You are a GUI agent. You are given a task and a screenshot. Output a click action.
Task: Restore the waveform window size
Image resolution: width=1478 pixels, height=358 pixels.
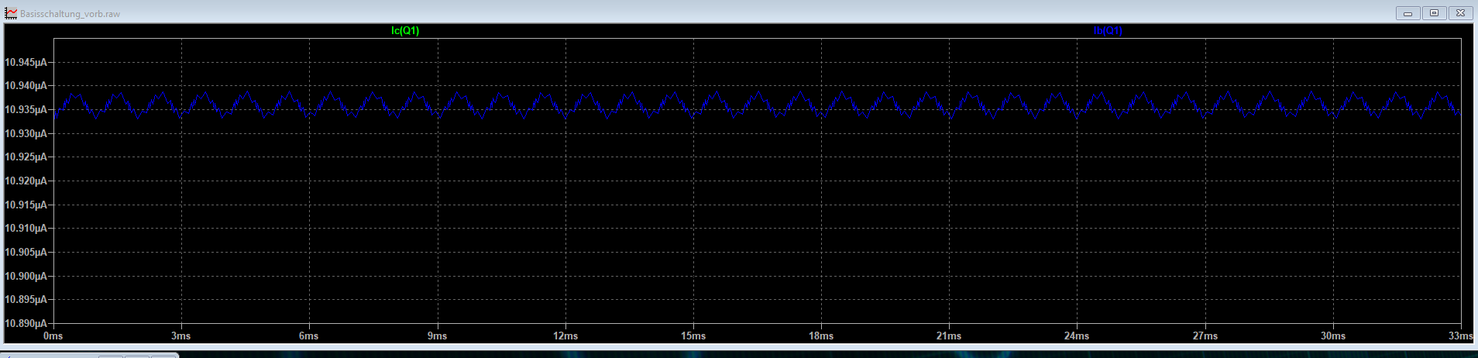[1434, 13]
